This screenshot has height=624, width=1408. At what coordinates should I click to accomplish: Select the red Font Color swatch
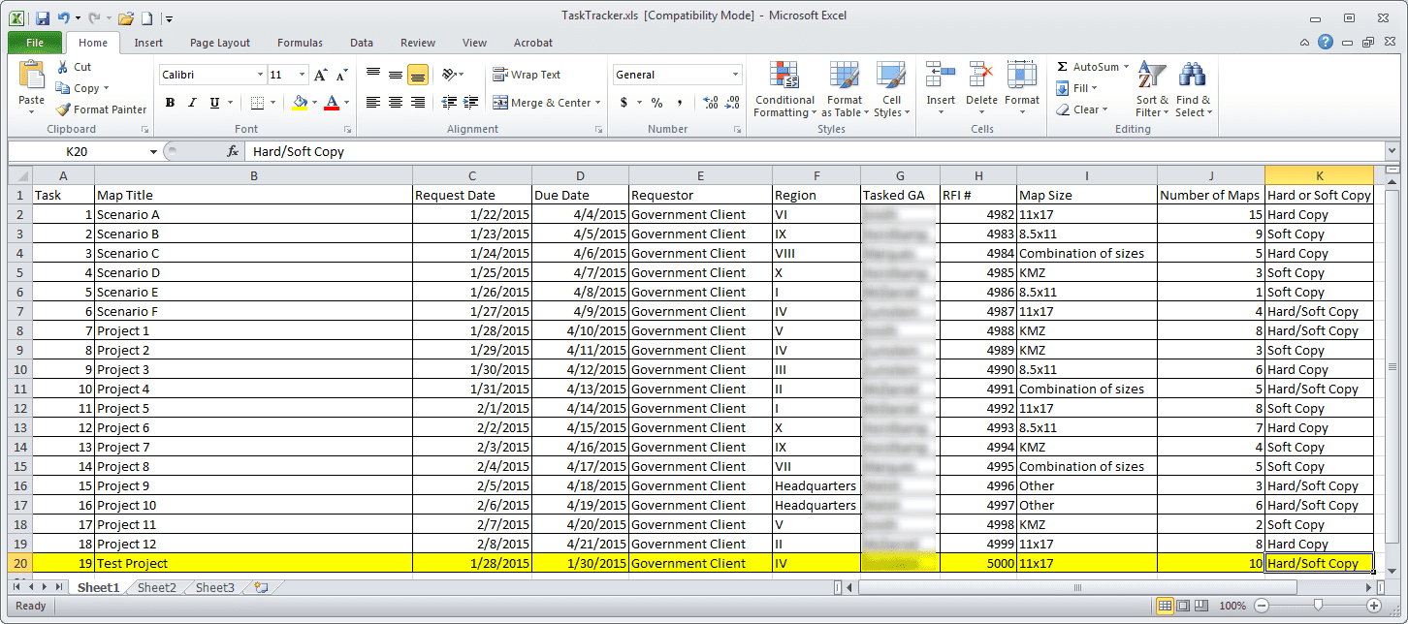333,107
